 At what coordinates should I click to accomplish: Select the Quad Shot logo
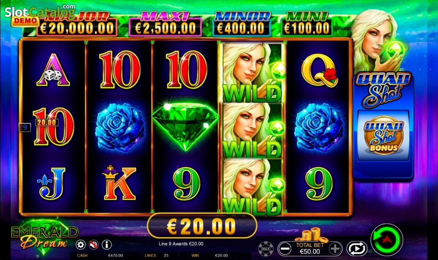coord(383,88)
